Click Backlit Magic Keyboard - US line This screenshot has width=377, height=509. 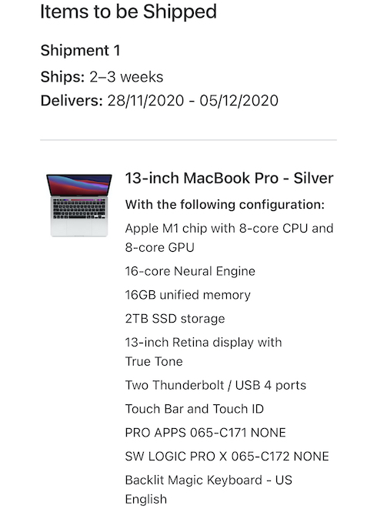pyautogui.click(x=209, y=480)
